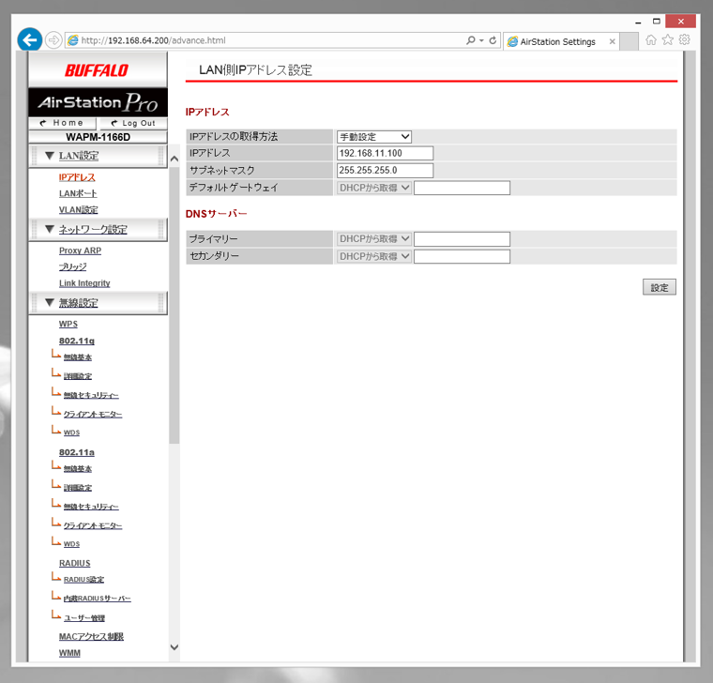Open favorites star icon
Viewport: 713px width, 683px height.
(668, 40)
